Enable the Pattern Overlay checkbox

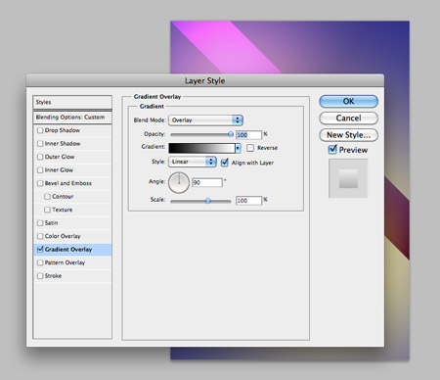[x=40, y=262]
